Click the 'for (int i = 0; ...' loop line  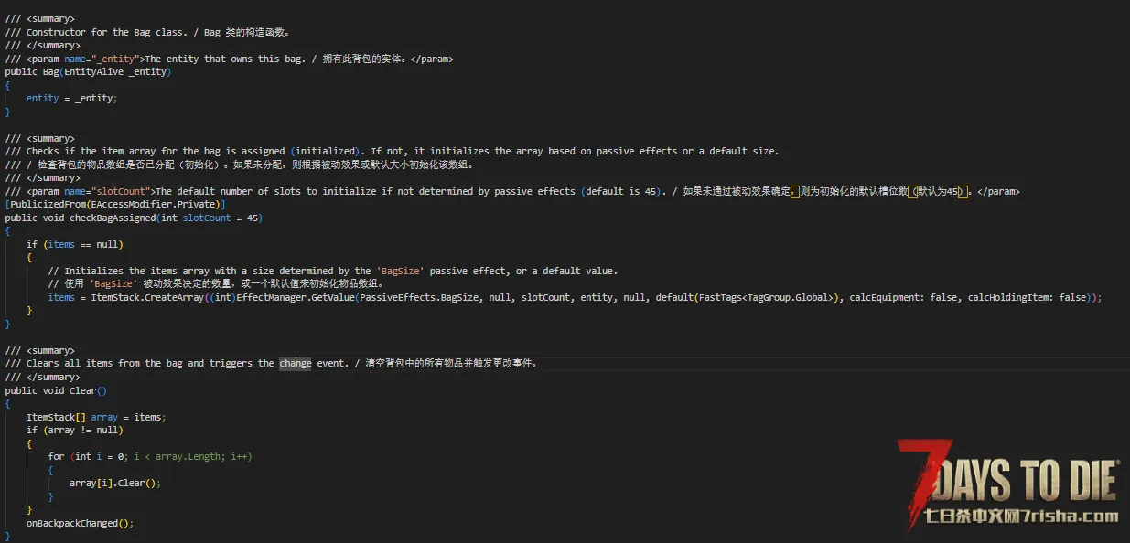tap(150, 456)
